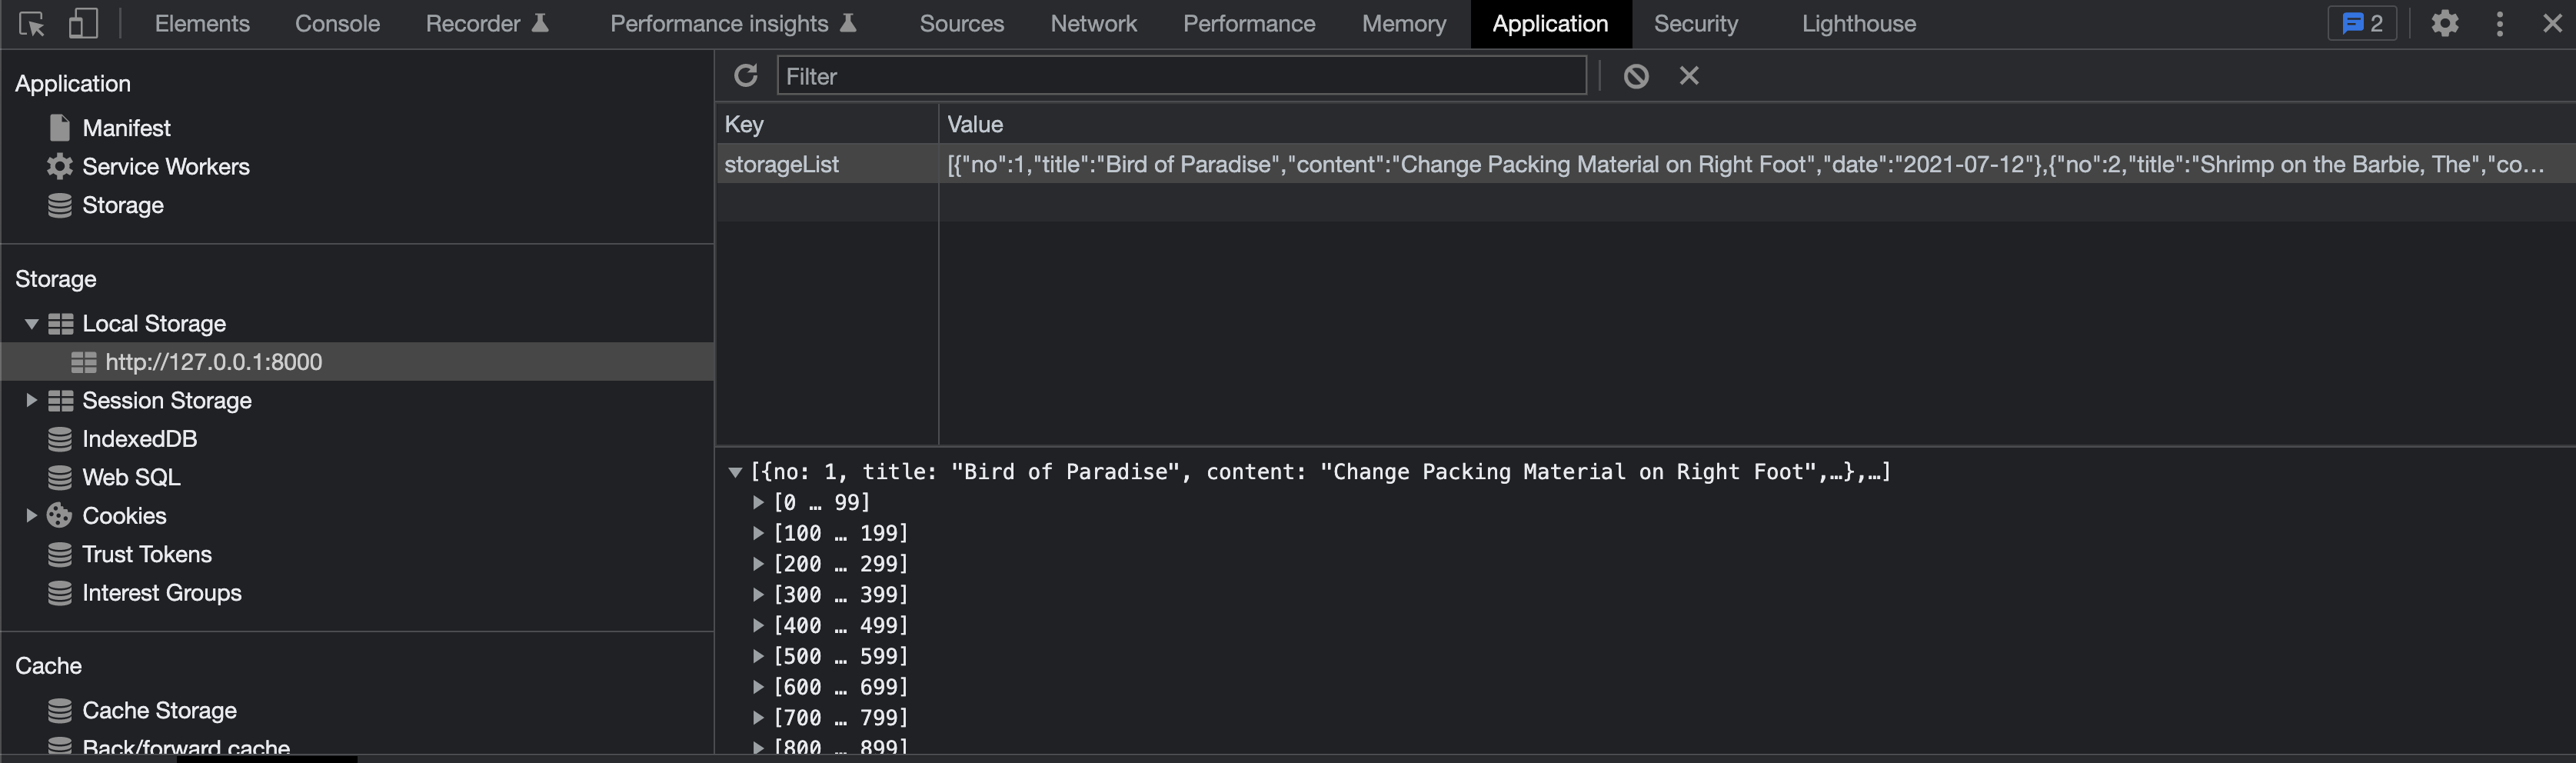Select the storageList key row

coord(782,165)
